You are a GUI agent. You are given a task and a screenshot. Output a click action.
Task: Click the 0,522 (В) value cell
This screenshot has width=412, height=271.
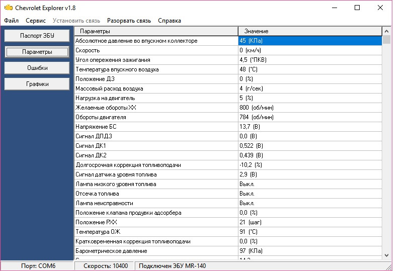pos(310,146)
